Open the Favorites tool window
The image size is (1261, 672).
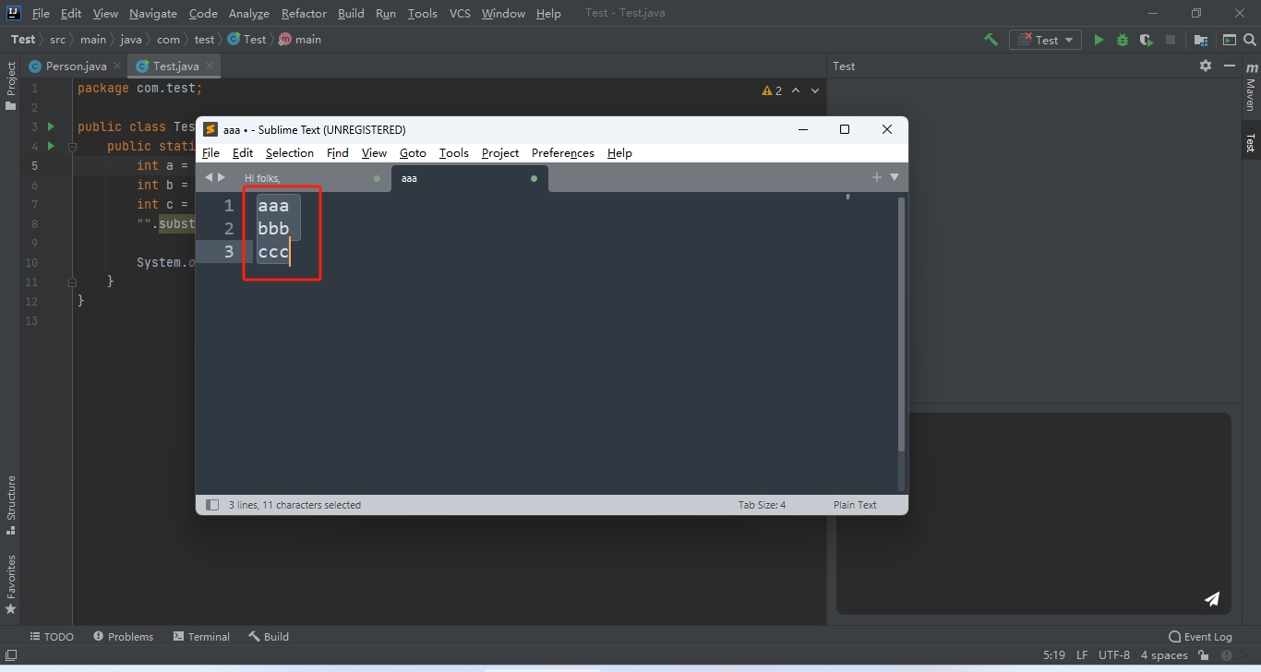(x=11, y=584)
